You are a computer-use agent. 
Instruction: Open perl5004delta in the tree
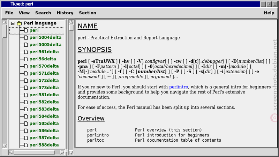click(x=45, y=38)
